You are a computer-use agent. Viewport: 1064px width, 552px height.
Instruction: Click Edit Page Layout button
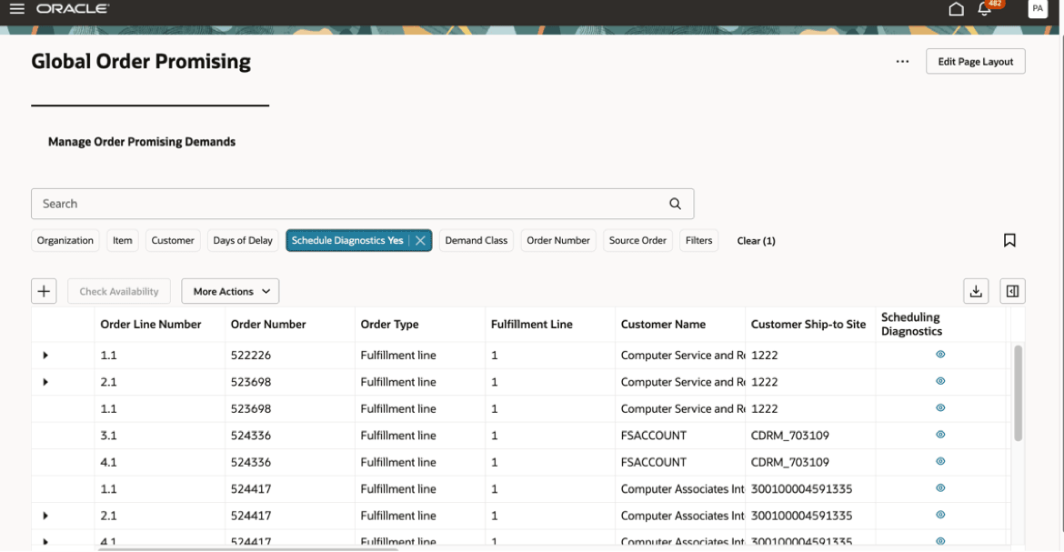pyautogui.click(x=975, y=61)
